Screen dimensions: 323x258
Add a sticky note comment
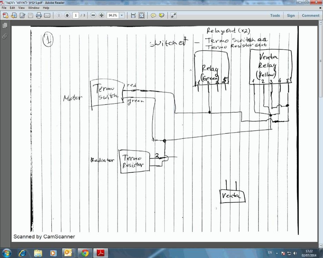point(153,15)
